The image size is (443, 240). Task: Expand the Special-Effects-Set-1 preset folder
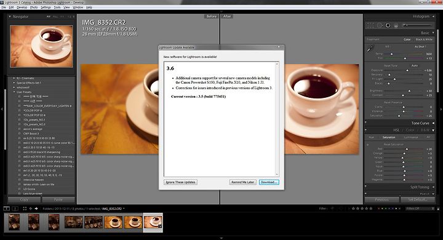coord(14,83)
